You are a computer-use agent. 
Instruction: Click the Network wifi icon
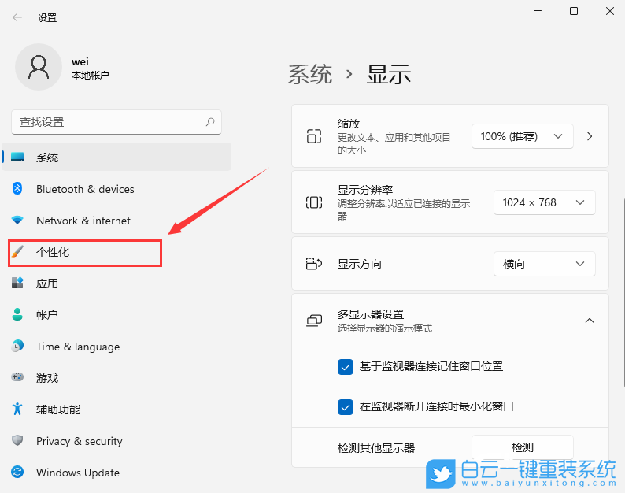click(x=17, y=221)
